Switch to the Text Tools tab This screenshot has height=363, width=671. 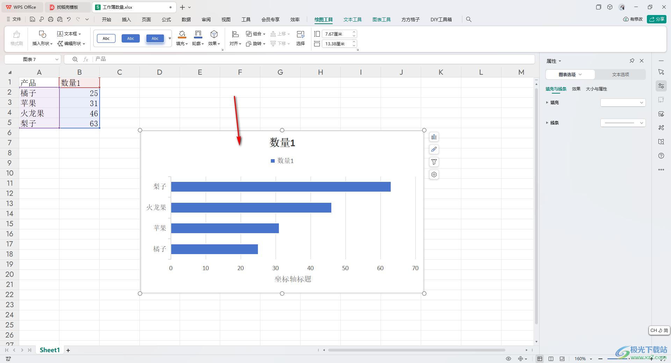(352, 20)
